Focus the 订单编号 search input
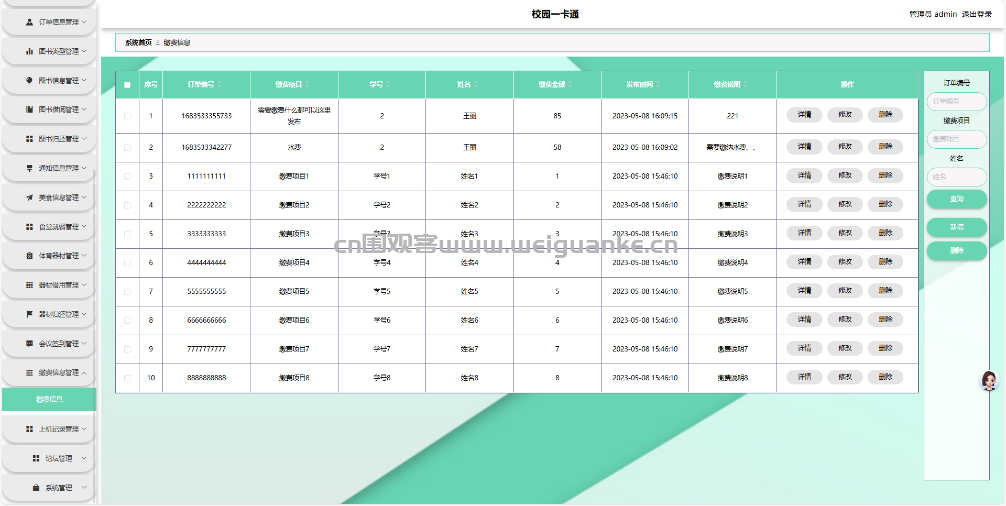 coord(957,101)
